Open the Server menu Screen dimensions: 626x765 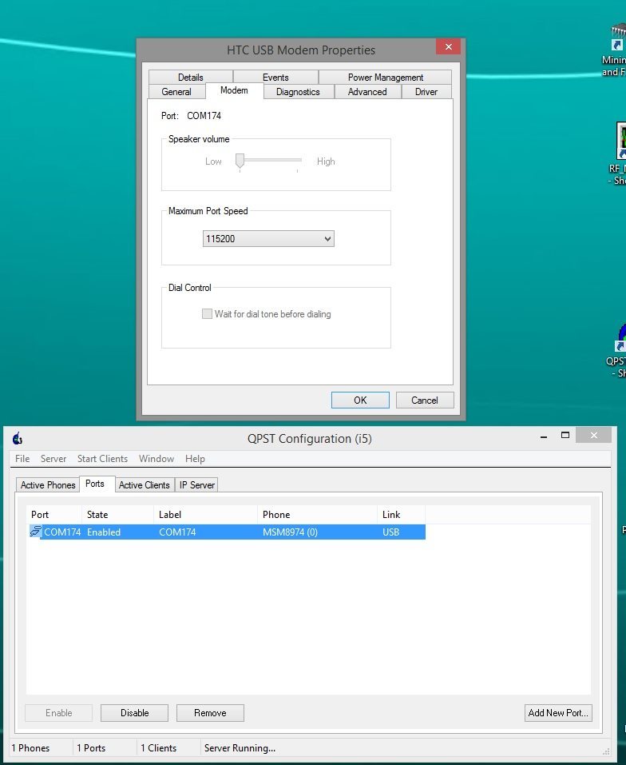click(x=53, y=459)
